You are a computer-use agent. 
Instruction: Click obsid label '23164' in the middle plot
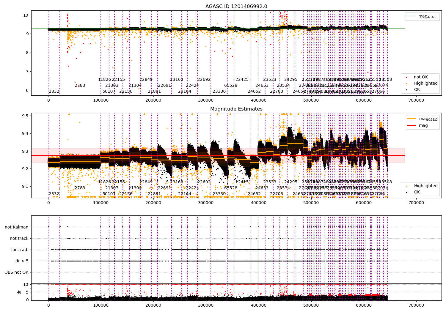pos(185,194)
